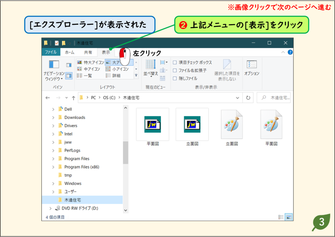Click the help question mark icon
Screen dimensions: 335x237
point(290,52)
